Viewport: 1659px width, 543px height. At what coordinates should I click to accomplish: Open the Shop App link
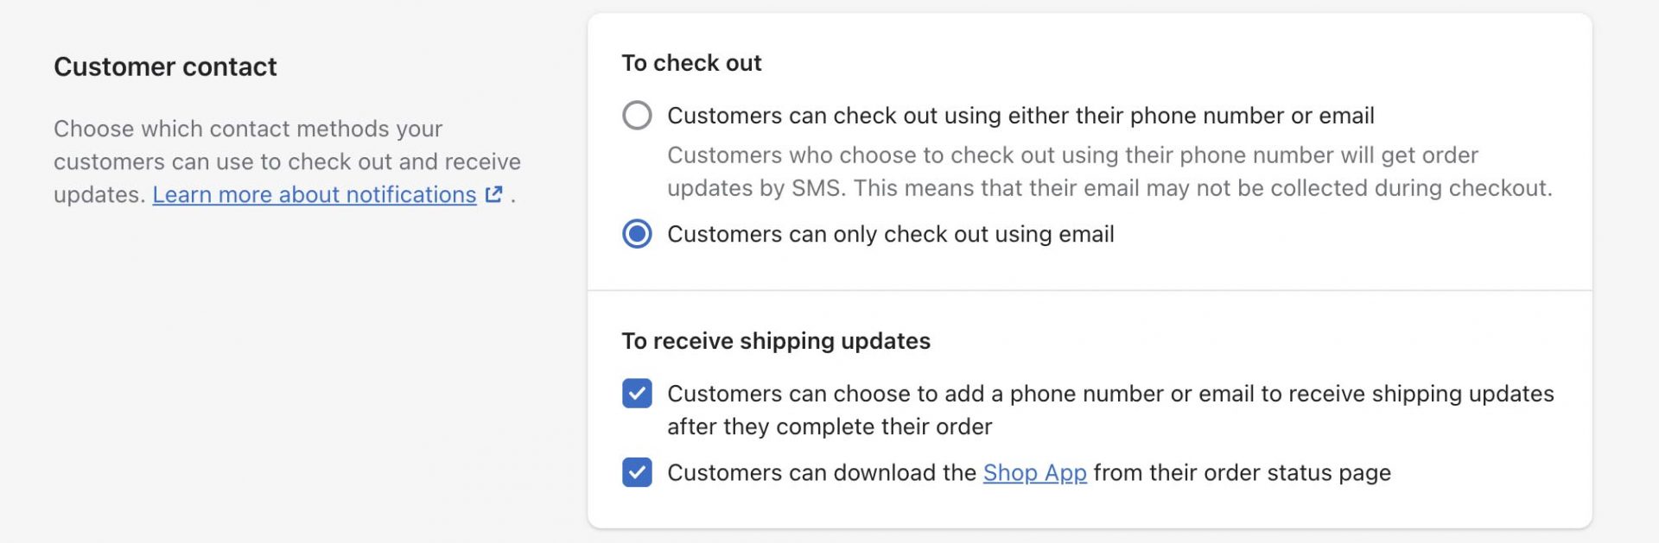[x=1034, y=472]
